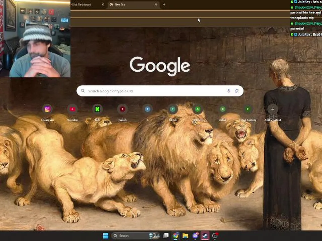Open File Explorer from the taskbar
Screen dimensions: 322x241
click(x=185, y=236)
